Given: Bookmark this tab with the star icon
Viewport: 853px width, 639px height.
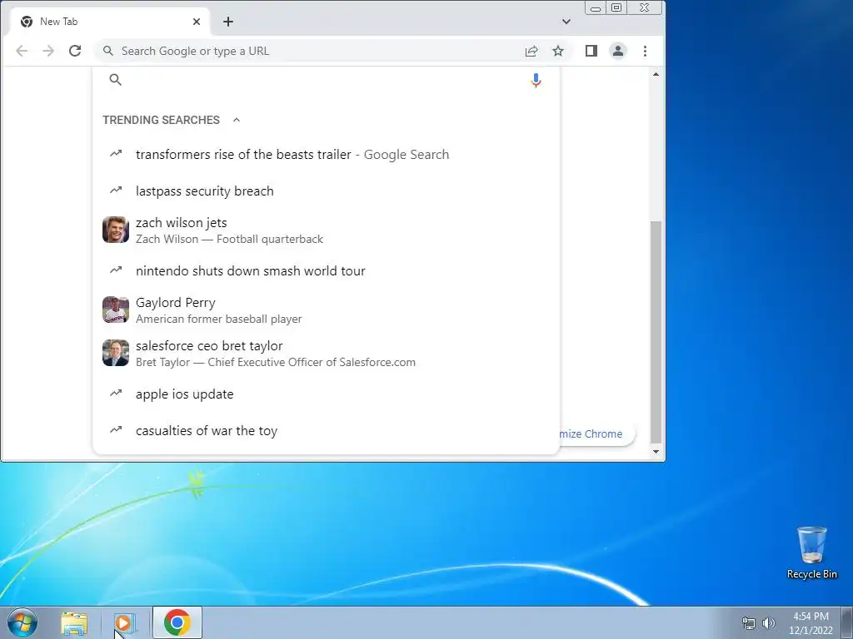Looking at the screenshot, I should [x=558, y=51].
